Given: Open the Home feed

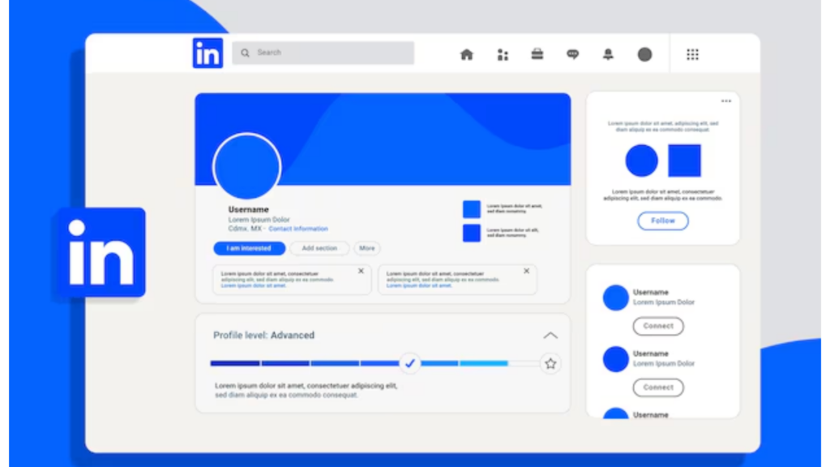Looking at the screenshot, I should [466, 54].
